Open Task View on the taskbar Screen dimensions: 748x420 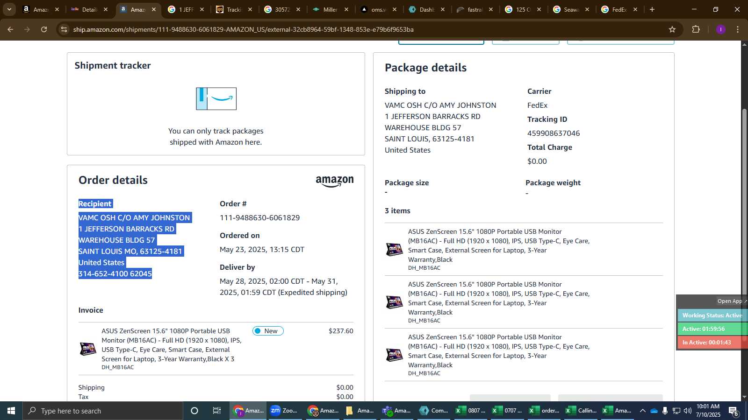pos(217,411)
